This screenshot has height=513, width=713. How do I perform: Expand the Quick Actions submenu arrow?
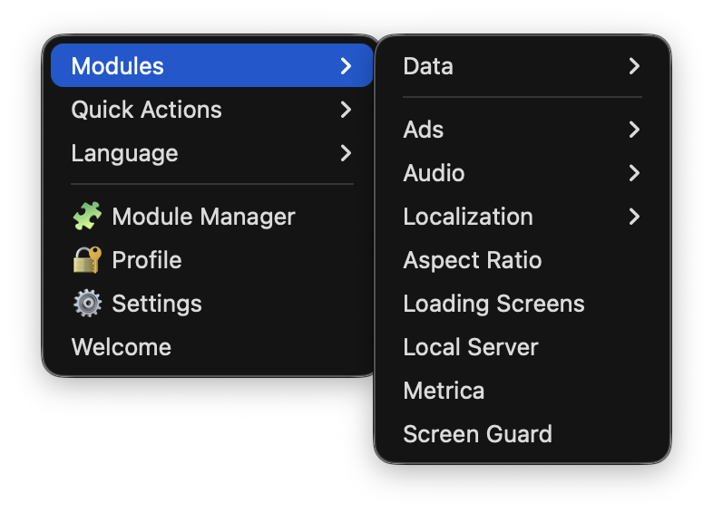pyautogui.click(x=346, y=110)
